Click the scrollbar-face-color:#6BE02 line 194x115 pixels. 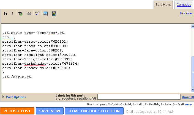[x=33, y=50]
